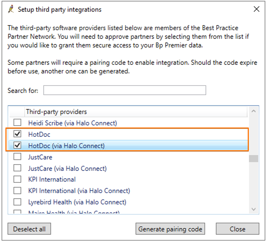Enable JustCare (via Halo Connect) integration
267x242 pixels.
pyautogui.click(x=17, y=168)
